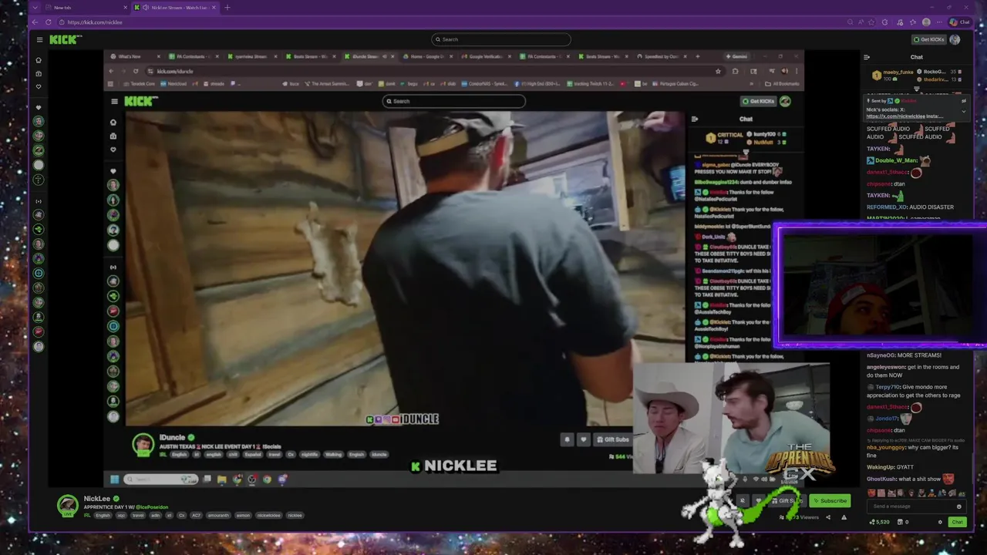Click the NickLee channel avatar
Viewport: 987px width, 555px height.
click(x=68, y=506)
